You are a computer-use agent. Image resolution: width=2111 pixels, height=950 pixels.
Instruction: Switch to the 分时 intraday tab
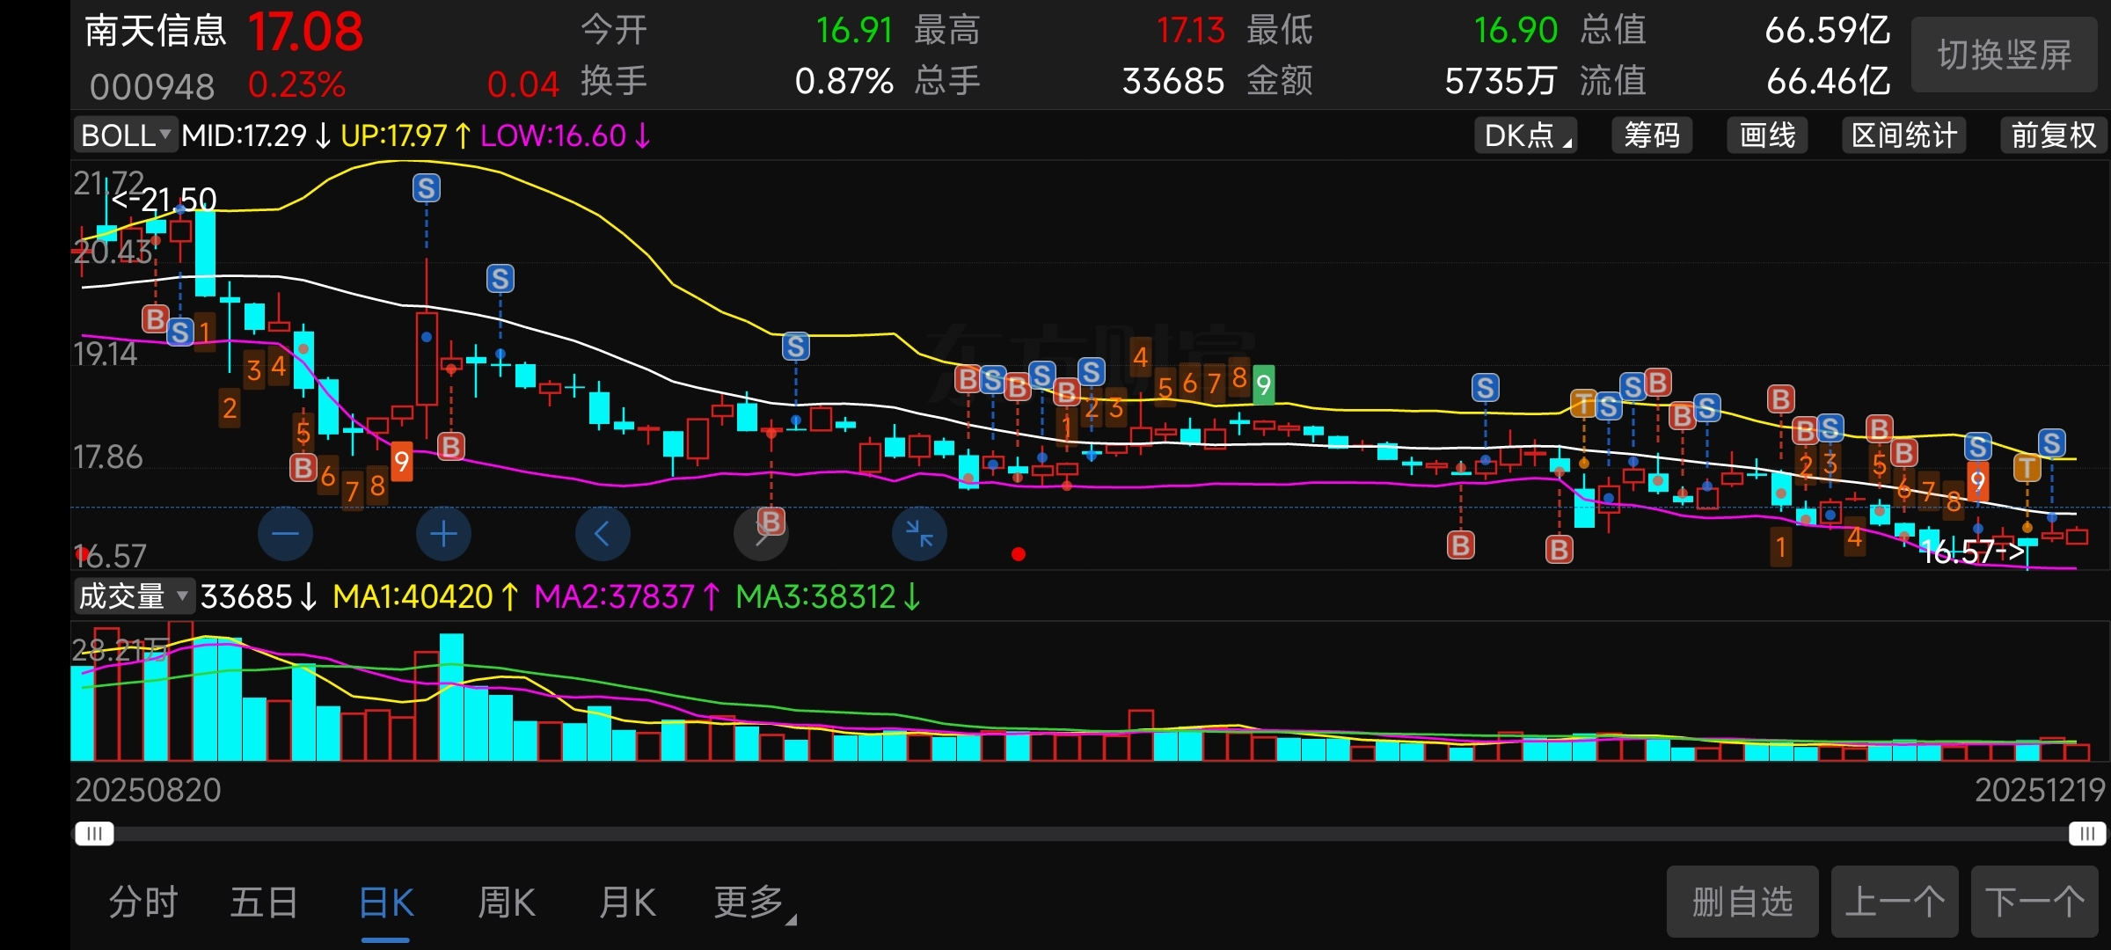143,902
